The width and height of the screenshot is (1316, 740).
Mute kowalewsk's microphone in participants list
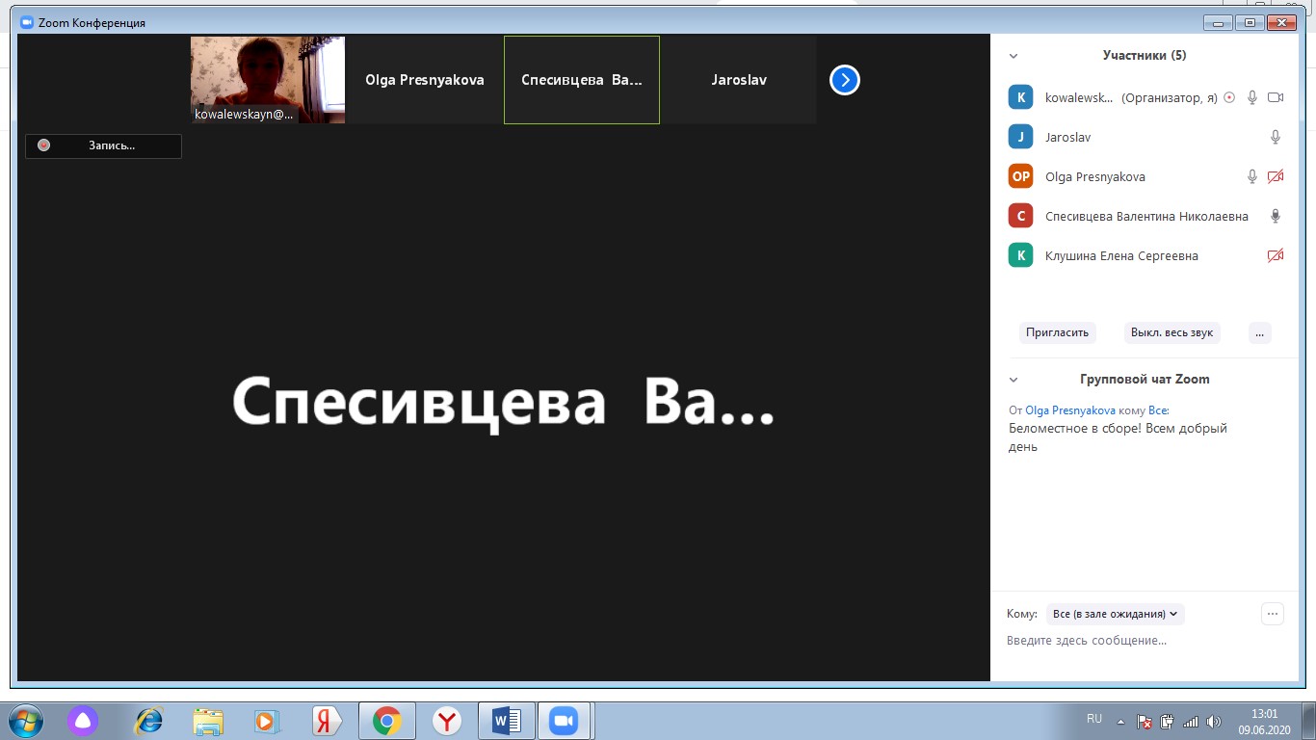coord(1251,96)
